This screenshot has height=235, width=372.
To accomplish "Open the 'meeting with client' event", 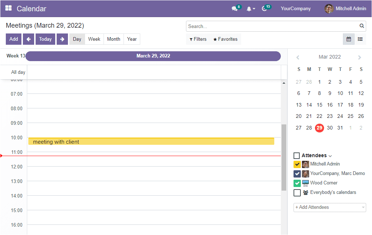I will (x=151, y=142).
